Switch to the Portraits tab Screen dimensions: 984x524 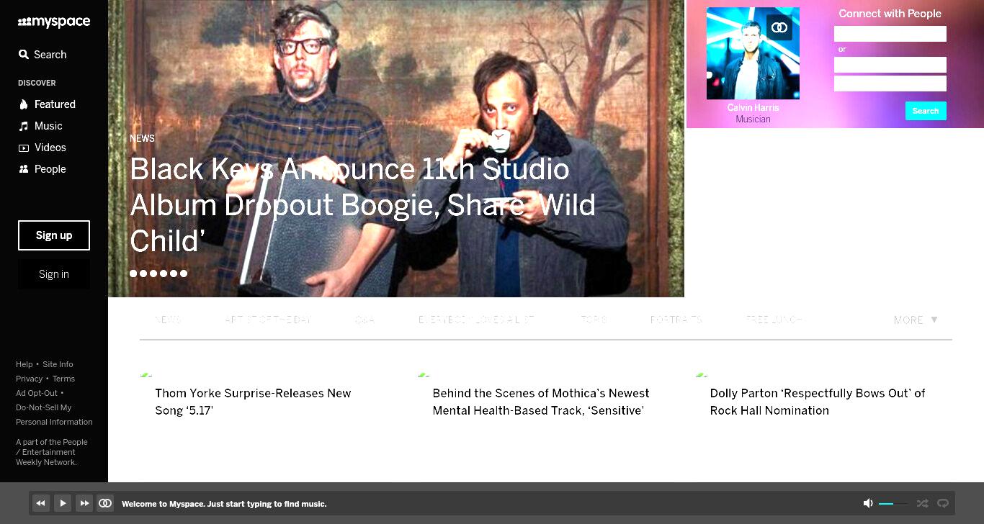click(x=676, y=320)
